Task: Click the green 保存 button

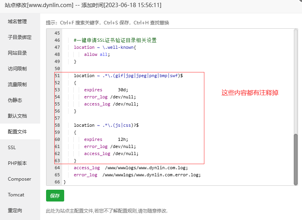Action: tap(55, 196)
